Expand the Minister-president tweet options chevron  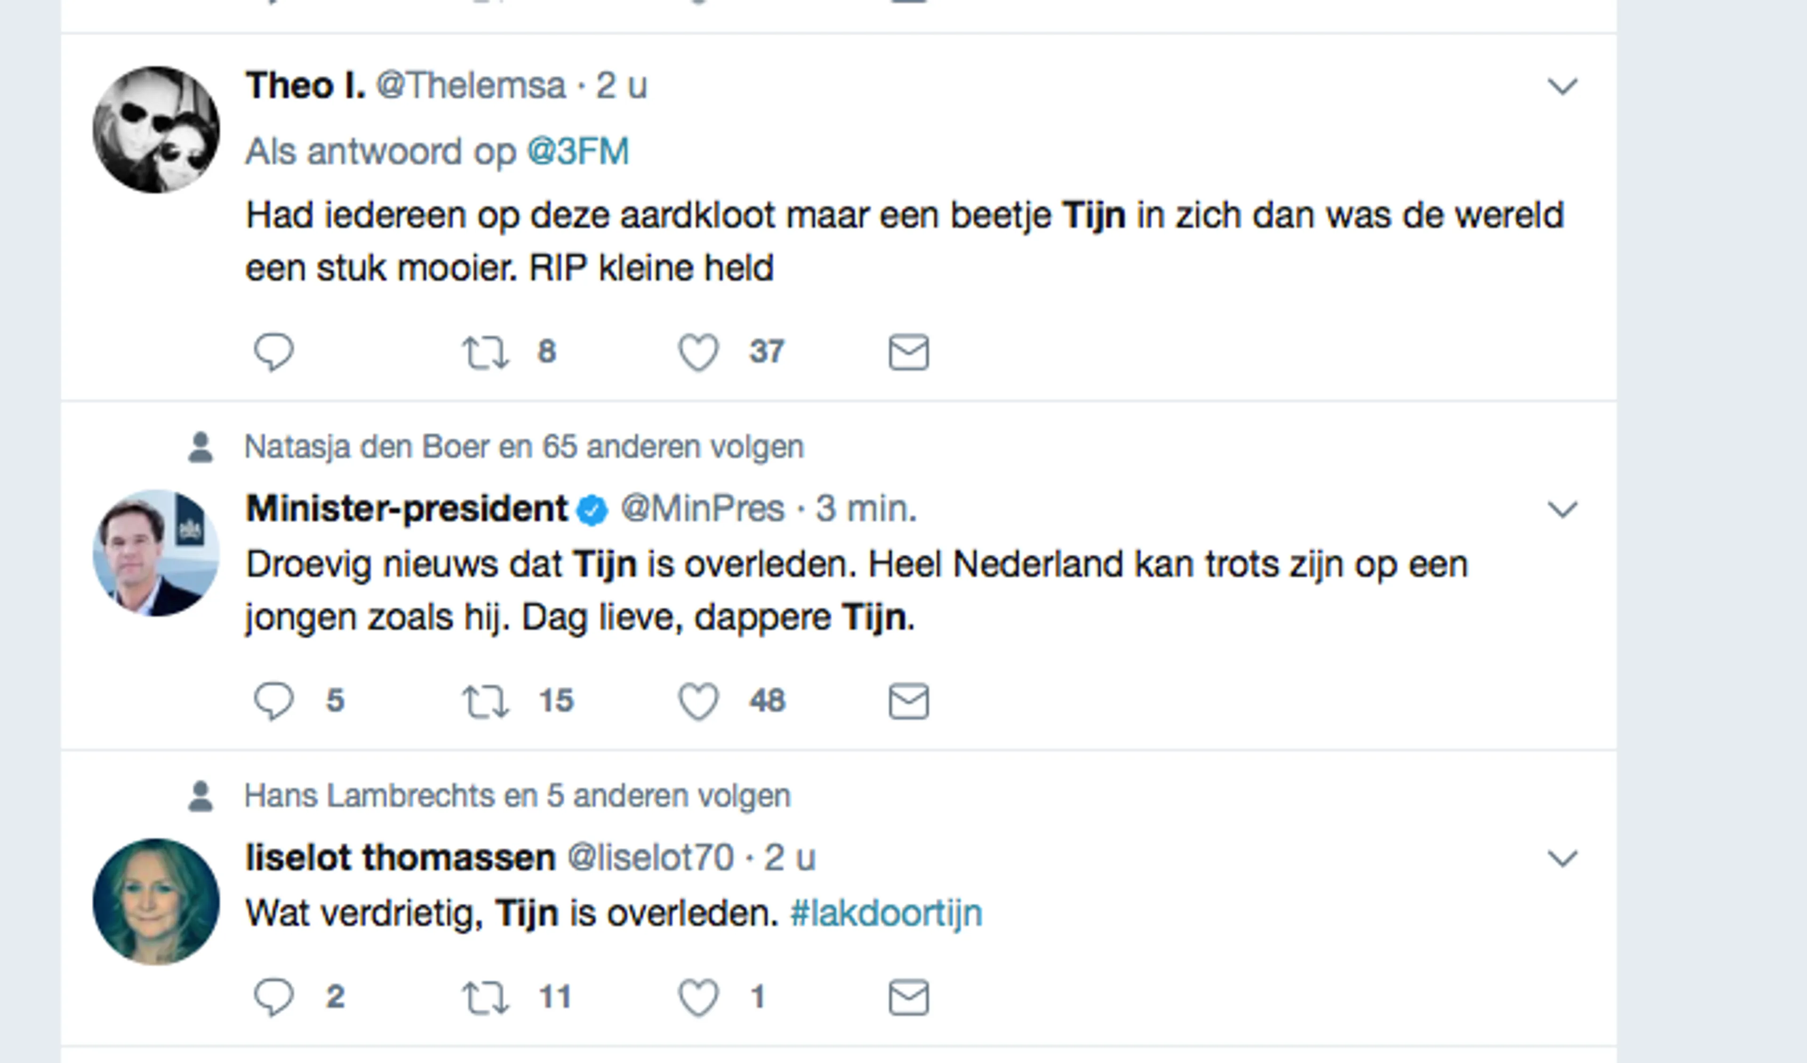point(1562,510)
